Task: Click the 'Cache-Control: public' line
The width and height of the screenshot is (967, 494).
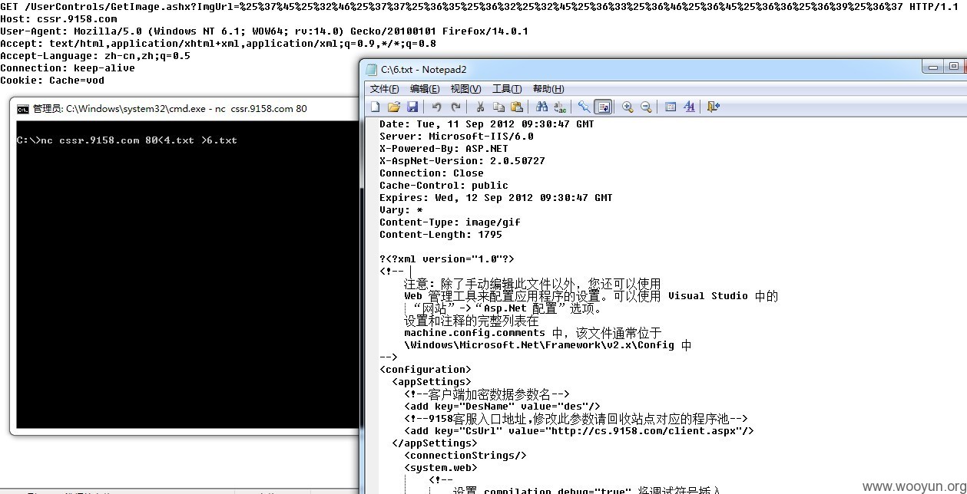Action: 444,186
